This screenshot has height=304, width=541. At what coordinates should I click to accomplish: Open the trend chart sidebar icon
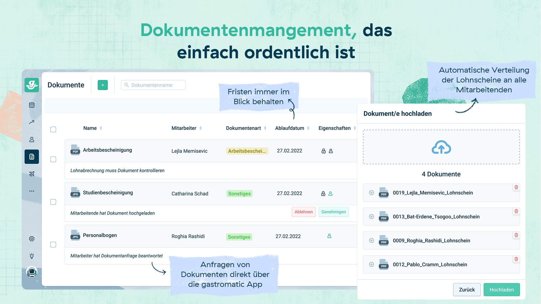click(x=32, y=122)
